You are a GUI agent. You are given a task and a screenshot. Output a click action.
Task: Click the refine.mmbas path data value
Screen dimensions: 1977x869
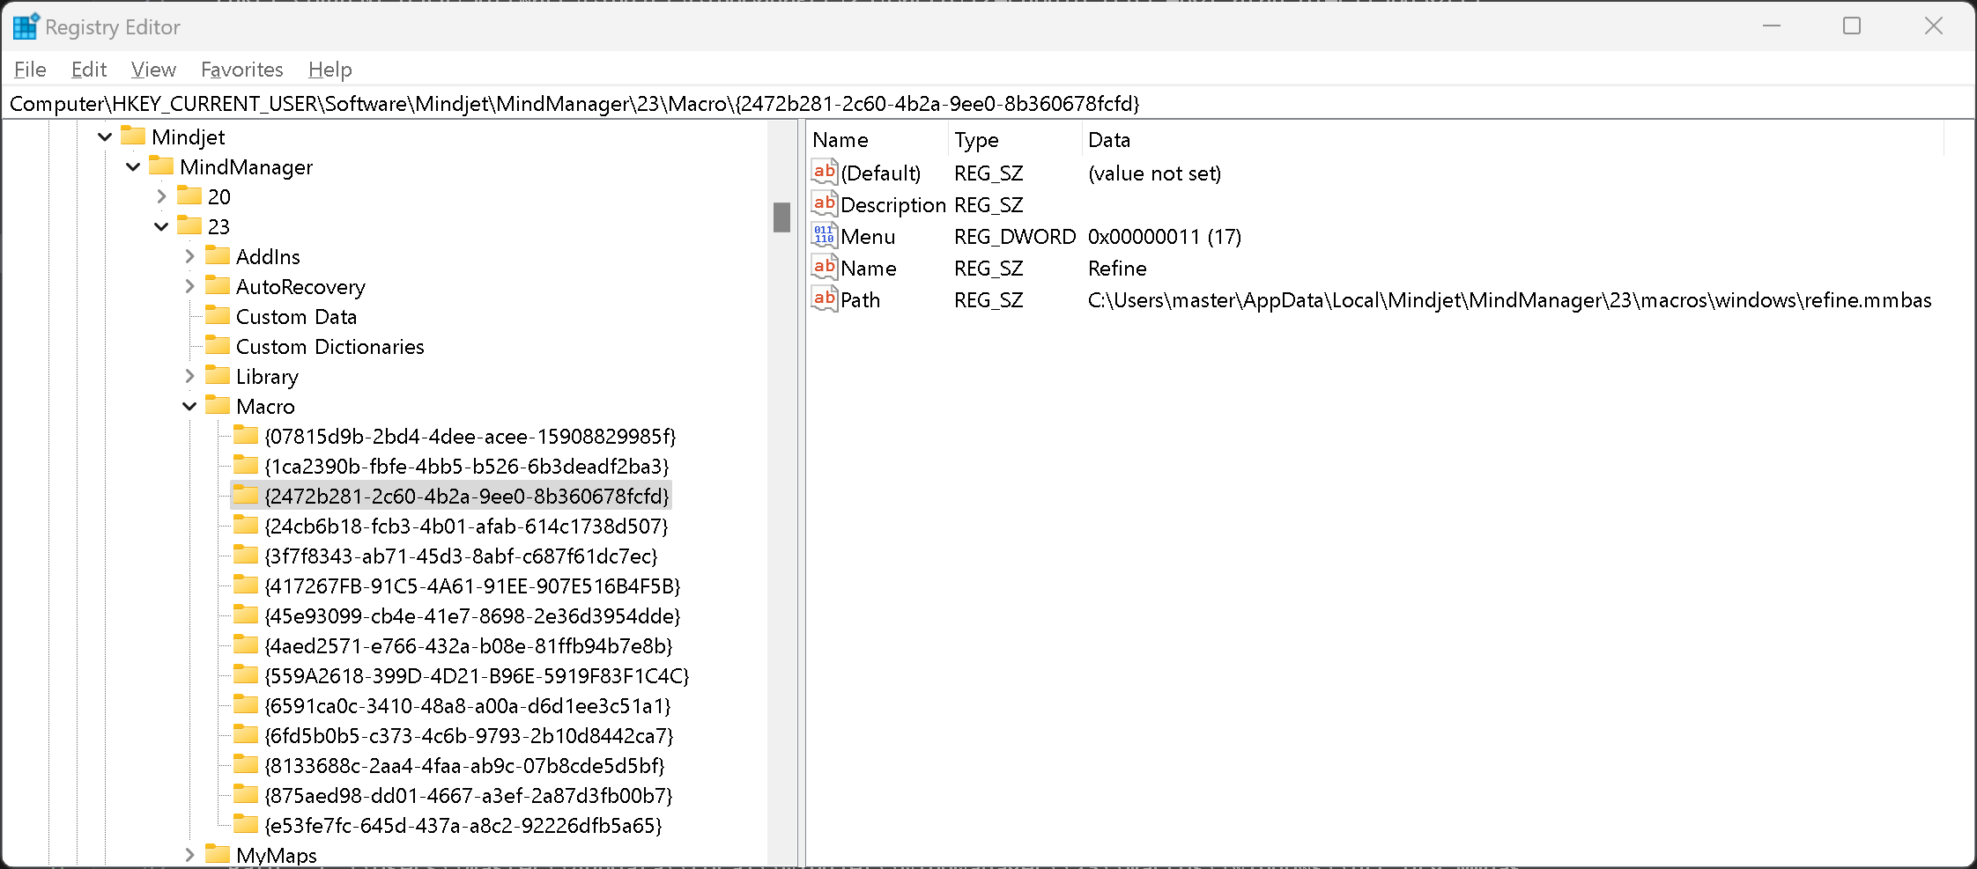pos(1509,299)
